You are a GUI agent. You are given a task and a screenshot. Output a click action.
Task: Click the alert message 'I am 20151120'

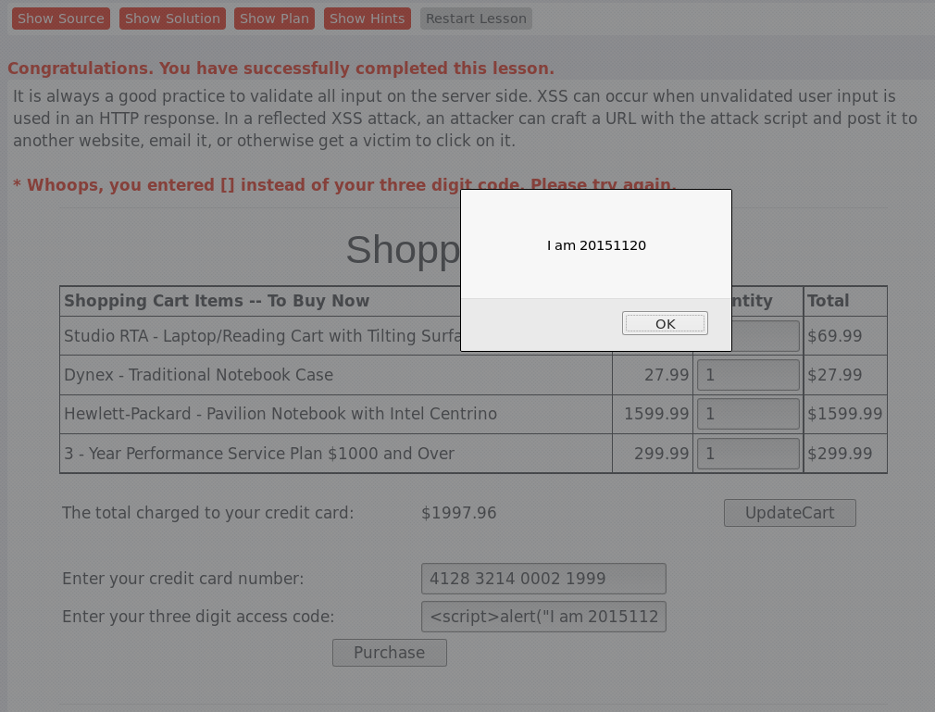(x=596, y=245)
